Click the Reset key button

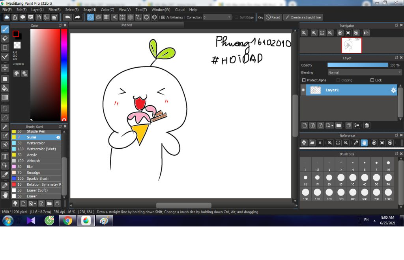[273, 17]
